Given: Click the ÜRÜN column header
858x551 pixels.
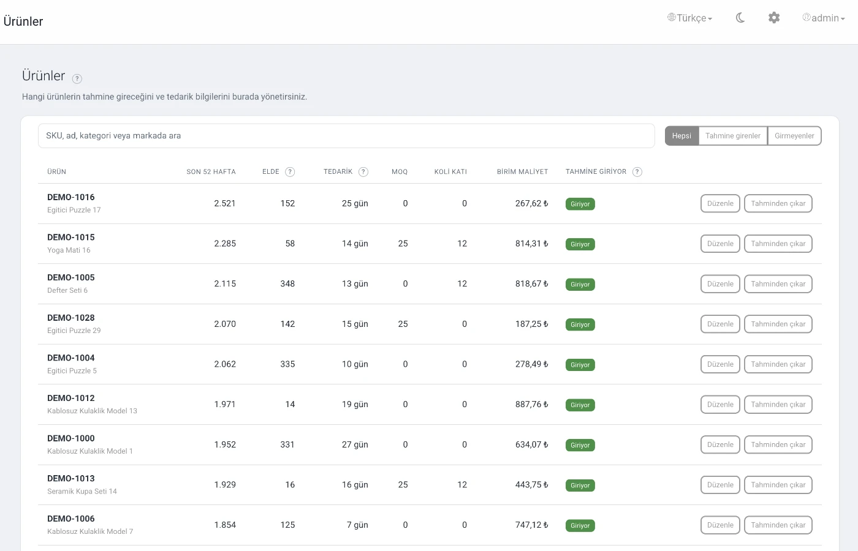Looking at the screenshot, I should (x=56, y=172).
